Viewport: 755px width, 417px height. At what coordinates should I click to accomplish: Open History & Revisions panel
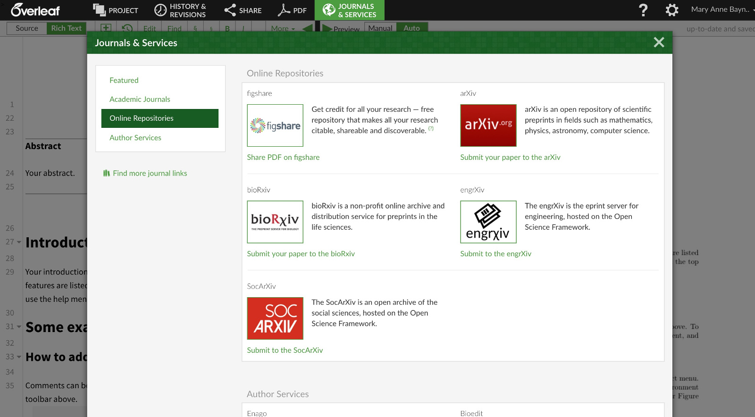click(x=180, y=10)
